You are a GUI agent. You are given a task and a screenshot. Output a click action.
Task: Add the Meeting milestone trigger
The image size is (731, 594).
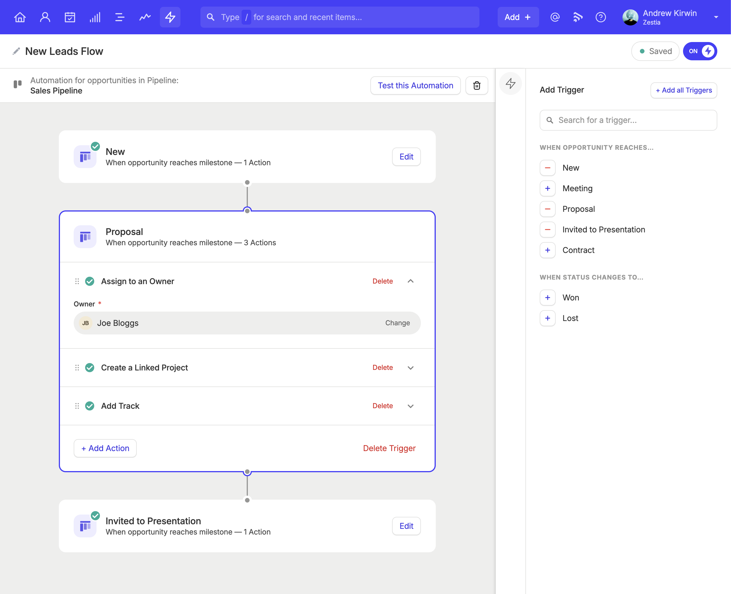click(547, 189)
